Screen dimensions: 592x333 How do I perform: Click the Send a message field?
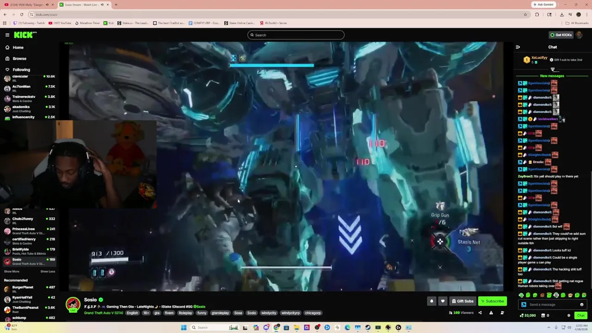553,305
